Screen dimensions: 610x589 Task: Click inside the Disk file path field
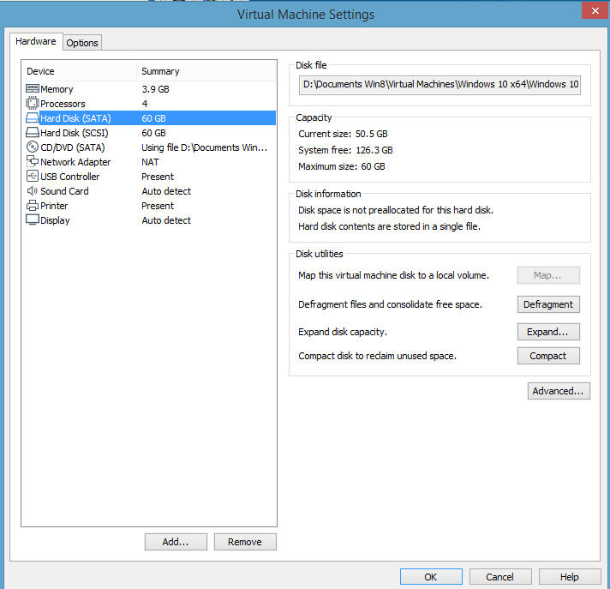click(x=440, y=86)
